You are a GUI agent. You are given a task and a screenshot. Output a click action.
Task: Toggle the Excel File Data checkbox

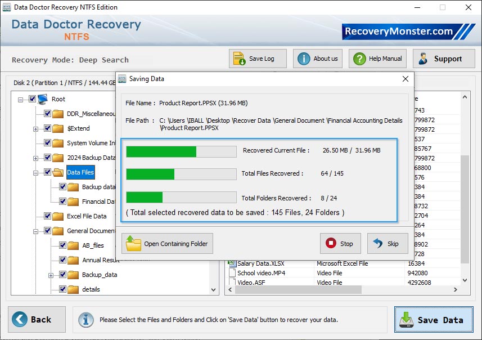click(x=47, y=216)
